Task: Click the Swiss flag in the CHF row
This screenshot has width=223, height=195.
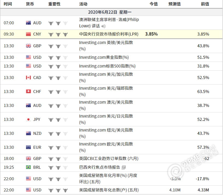Action: click(28, 91)
